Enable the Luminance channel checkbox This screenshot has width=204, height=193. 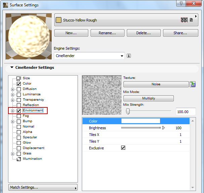click(x=19, y=95)
